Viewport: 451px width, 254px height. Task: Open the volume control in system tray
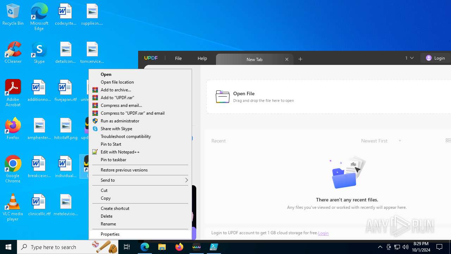tap(406, 247)
